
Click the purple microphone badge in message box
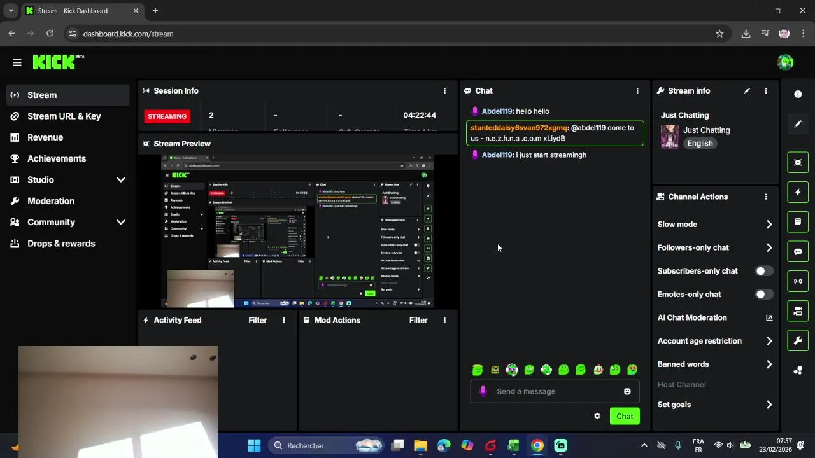point(483,391)
